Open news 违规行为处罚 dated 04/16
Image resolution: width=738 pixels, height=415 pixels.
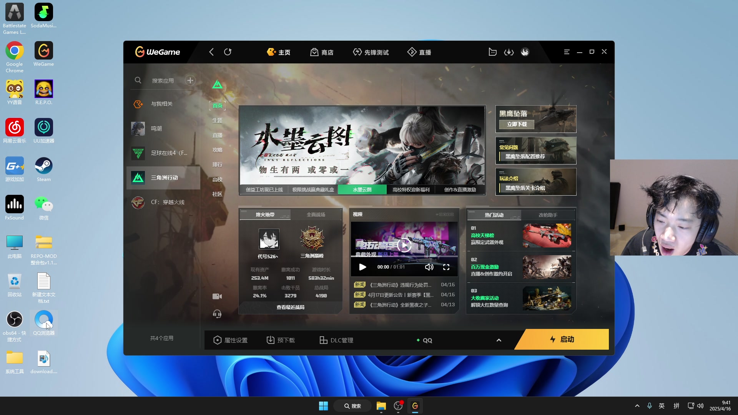(404, 285)
